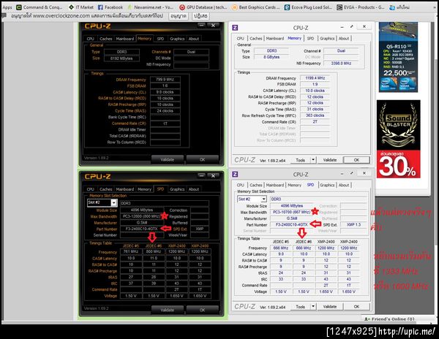Minimize the white CPU-Z SPD window
Image resolution: width=439 pixels, height=339 pixels.
tap(342, 173)
